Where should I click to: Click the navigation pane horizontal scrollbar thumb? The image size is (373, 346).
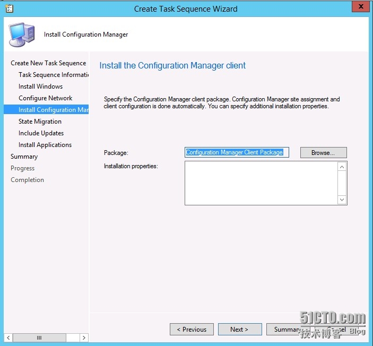[39, 338]
